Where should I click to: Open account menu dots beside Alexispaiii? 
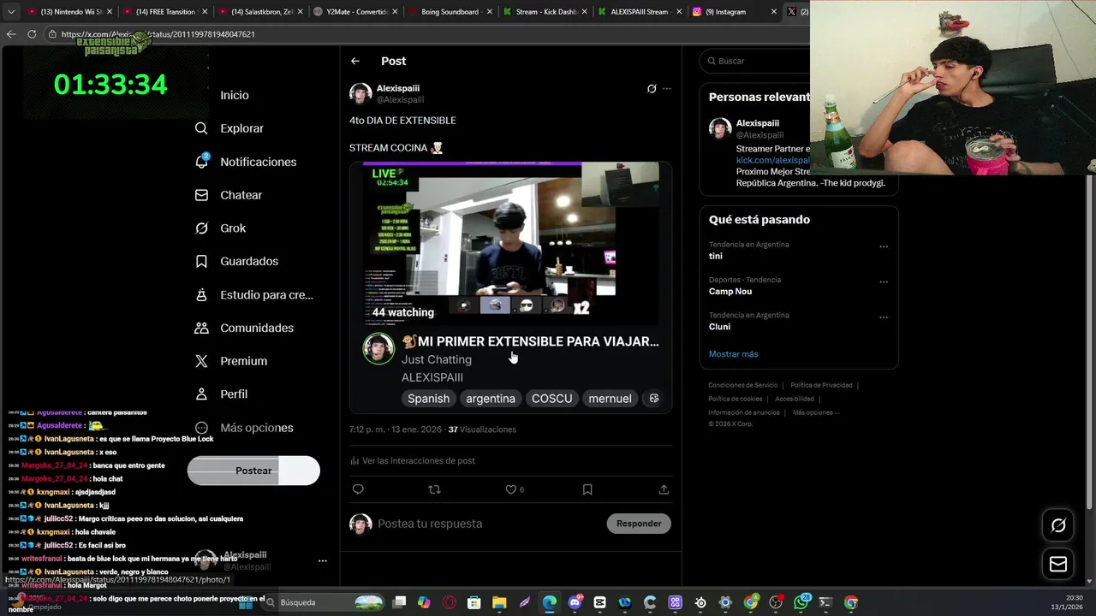[x=323, y=560]
